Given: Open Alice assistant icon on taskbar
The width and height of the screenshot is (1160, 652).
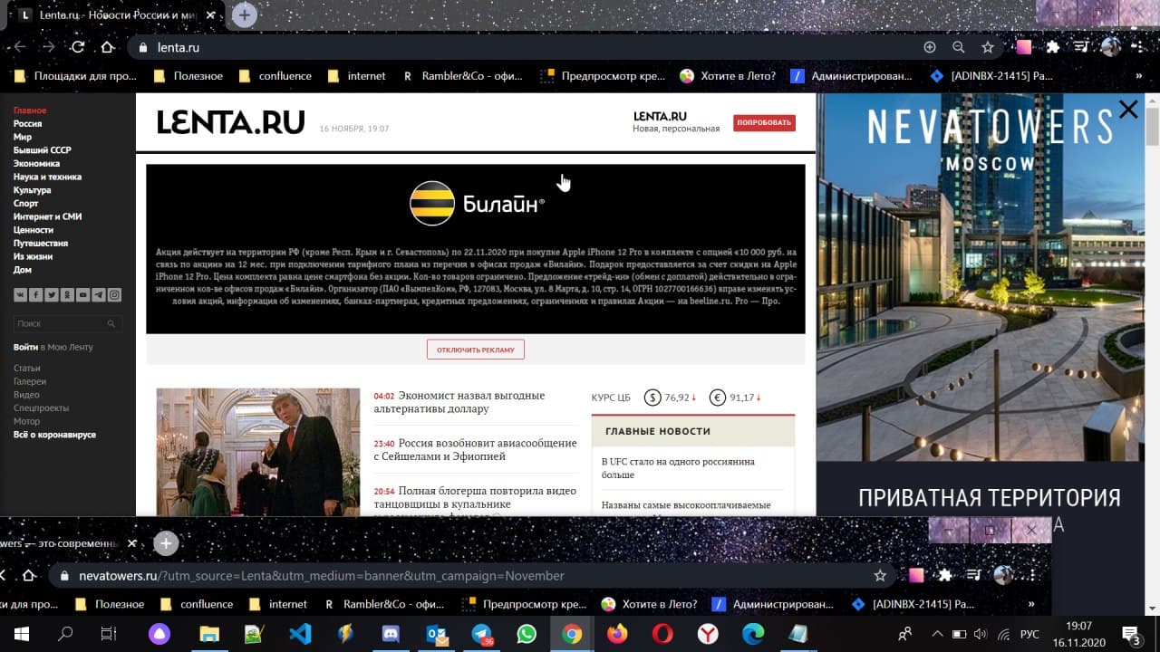Looking at the screenshot, I should pos(159,634).
